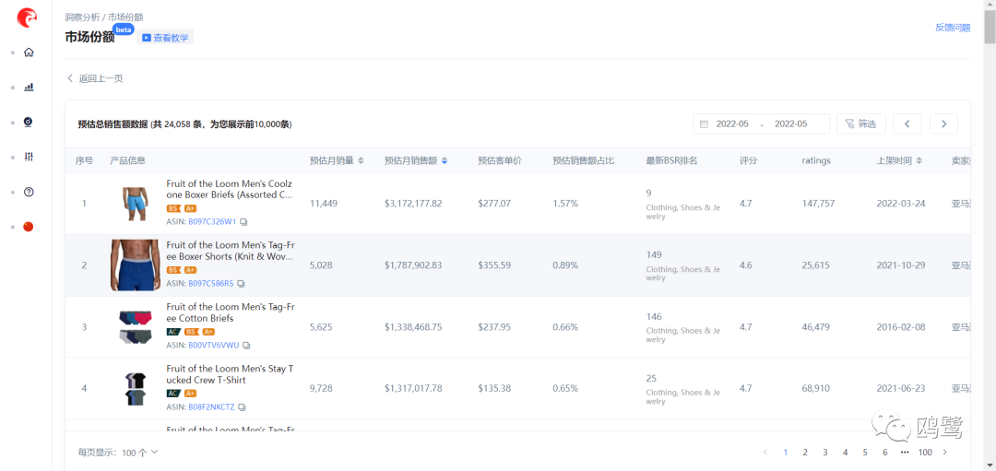
Task: Click the next month arrow button
Action: (x=944, y=124)
